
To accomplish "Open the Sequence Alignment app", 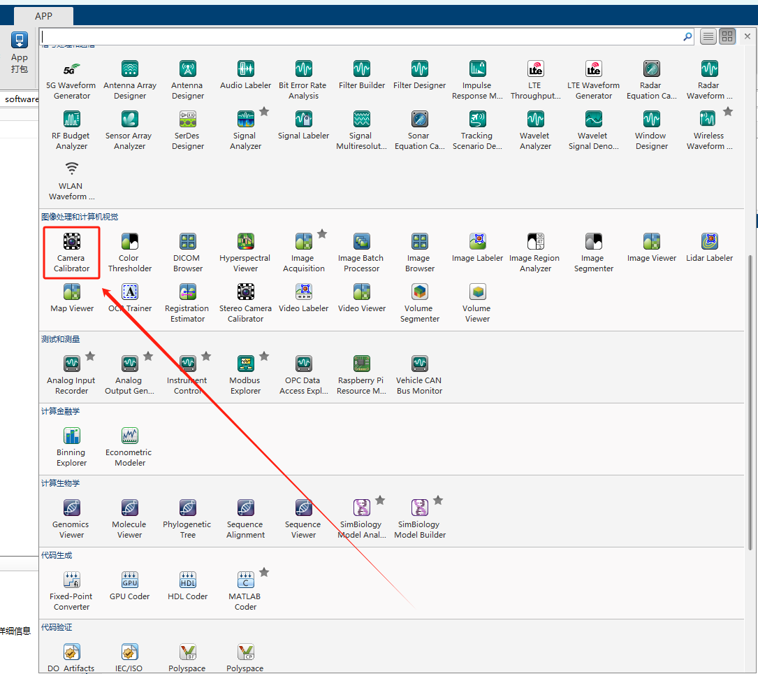I will (246, 519).
